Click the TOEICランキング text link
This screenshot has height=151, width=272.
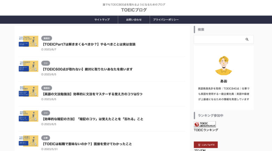click(x=206, y=130)
